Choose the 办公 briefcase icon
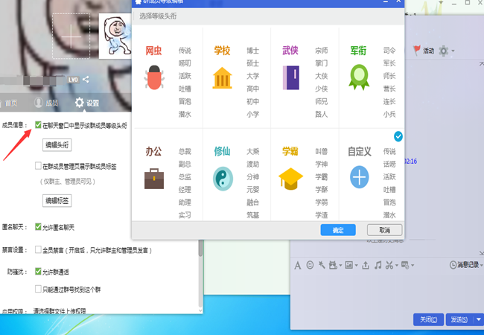484x335 pixels. click(154, 179)
